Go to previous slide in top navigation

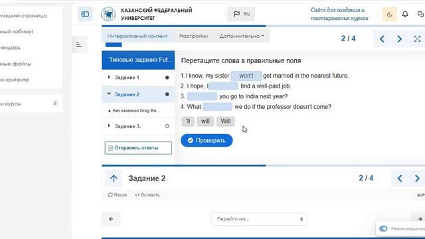pyautogui.click(x=382, y=39)
